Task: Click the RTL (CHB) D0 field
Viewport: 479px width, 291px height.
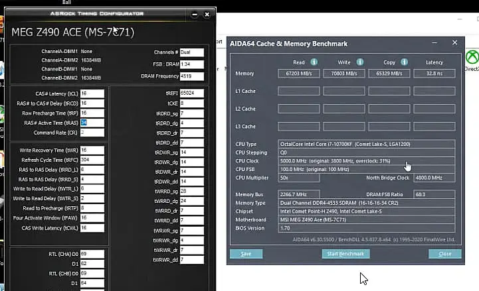Action: point(92,273)
